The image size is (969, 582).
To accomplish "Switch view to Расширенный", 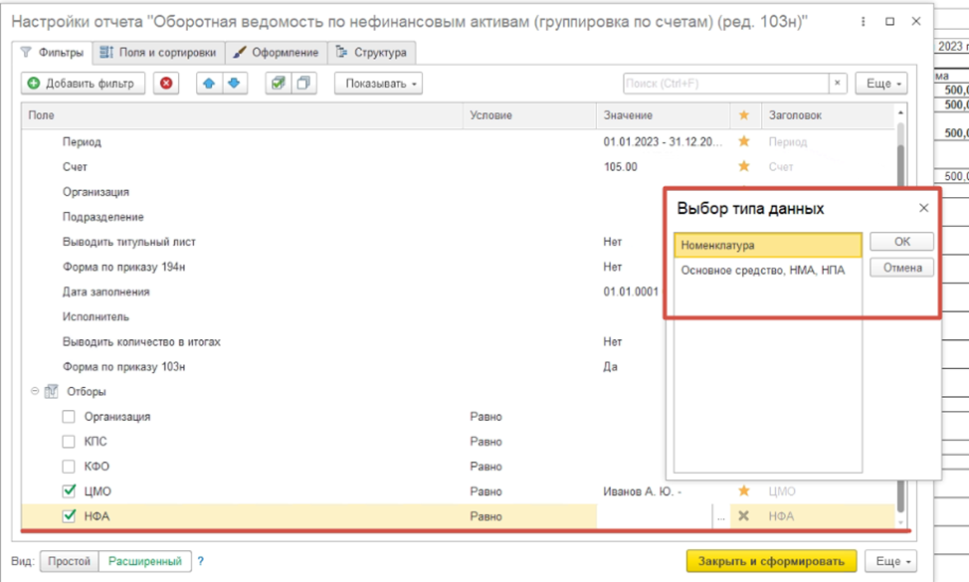I will (145, 561).
